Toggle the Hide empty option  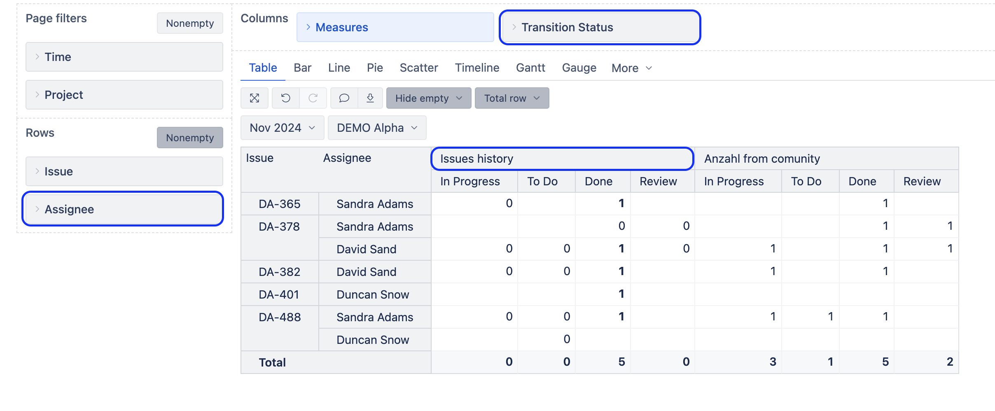pos(428,98)
